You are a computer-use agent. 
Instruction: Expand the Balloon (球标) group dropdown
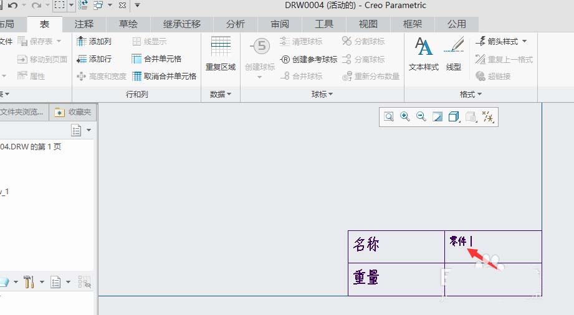pos(322,95)
